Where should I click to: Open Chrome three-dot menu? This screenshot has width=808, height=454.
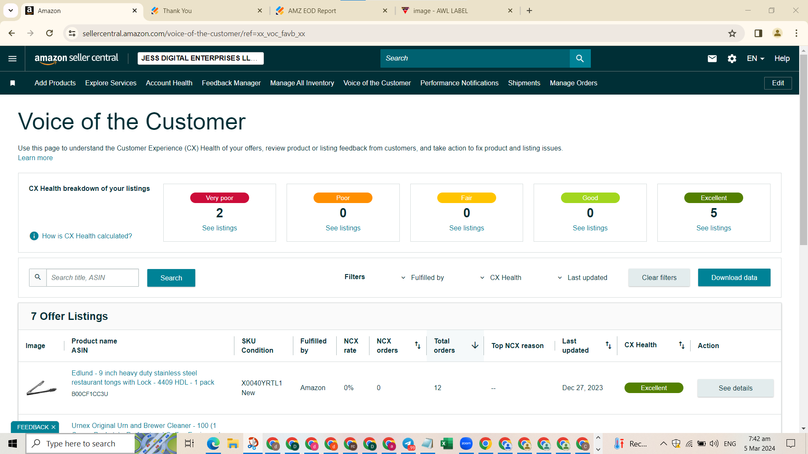point(796,33)
